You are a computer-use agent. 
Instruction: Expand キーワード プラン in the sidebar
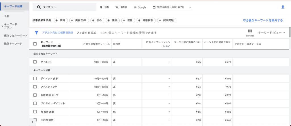click(x=3, y=26)
